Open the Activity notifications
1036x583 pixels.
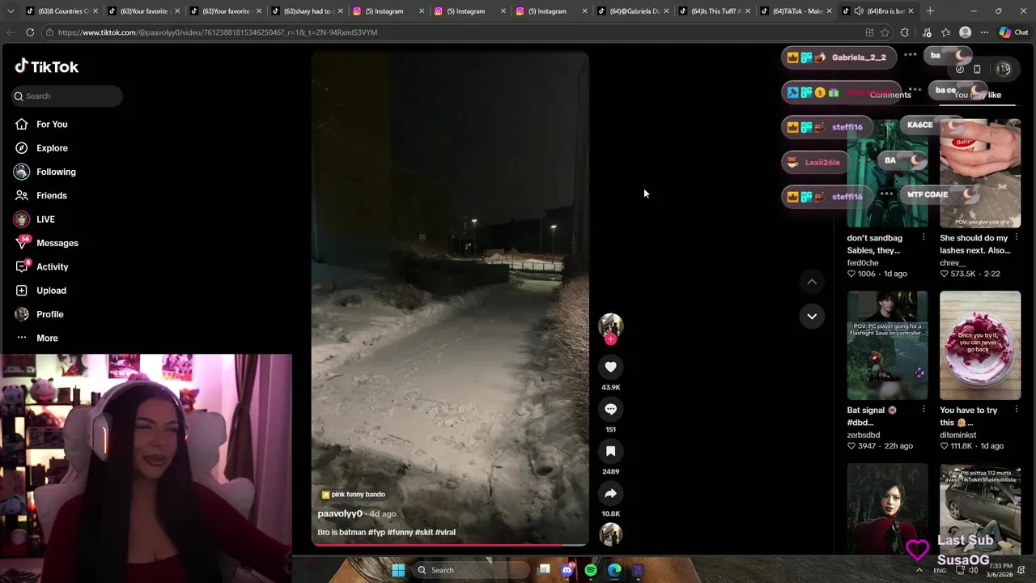coord(52,266)
